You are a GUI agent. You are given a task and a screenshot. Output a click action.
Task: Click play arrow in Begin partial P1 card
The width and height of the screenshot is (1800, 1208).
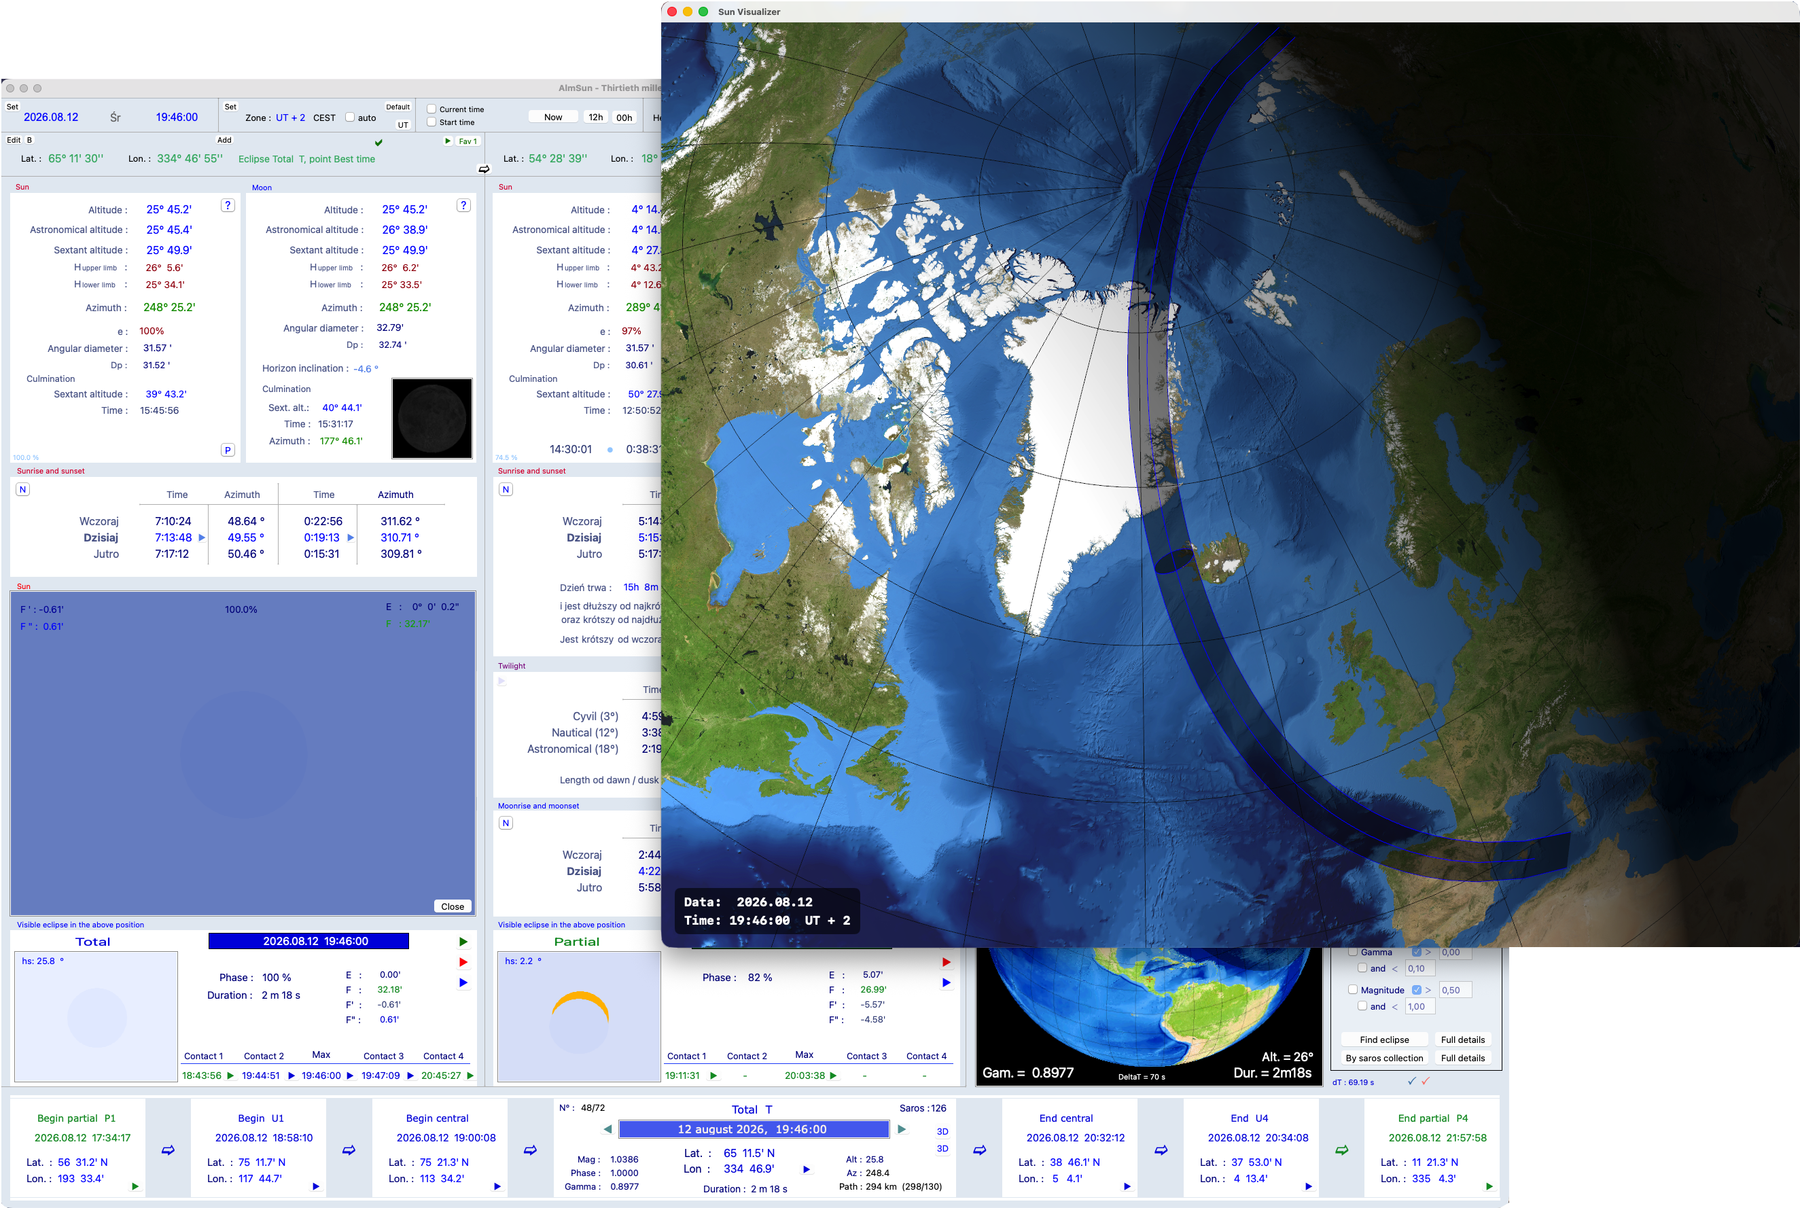coord(135,1186)
